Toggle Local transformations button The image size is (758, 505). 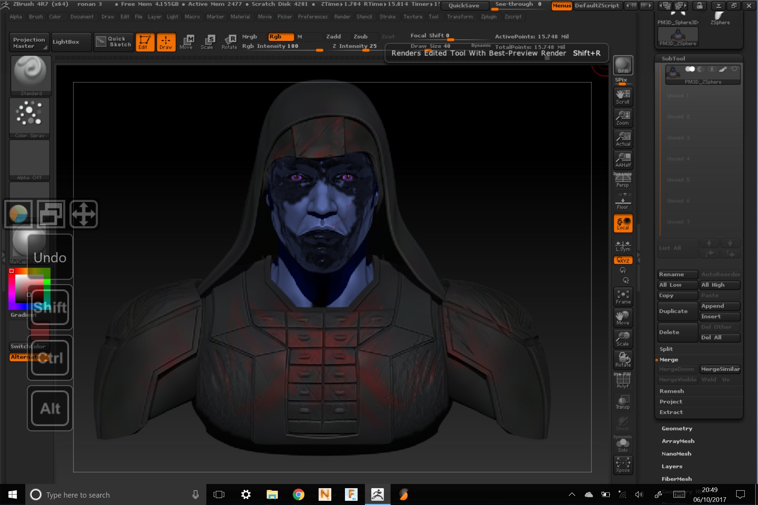click(x=623, y=223)
